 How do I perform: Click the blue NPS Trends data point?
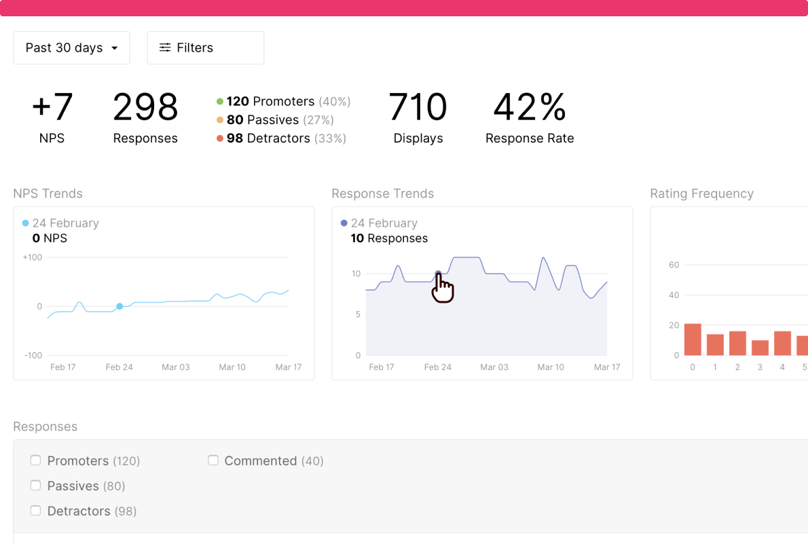click(120, 306)
